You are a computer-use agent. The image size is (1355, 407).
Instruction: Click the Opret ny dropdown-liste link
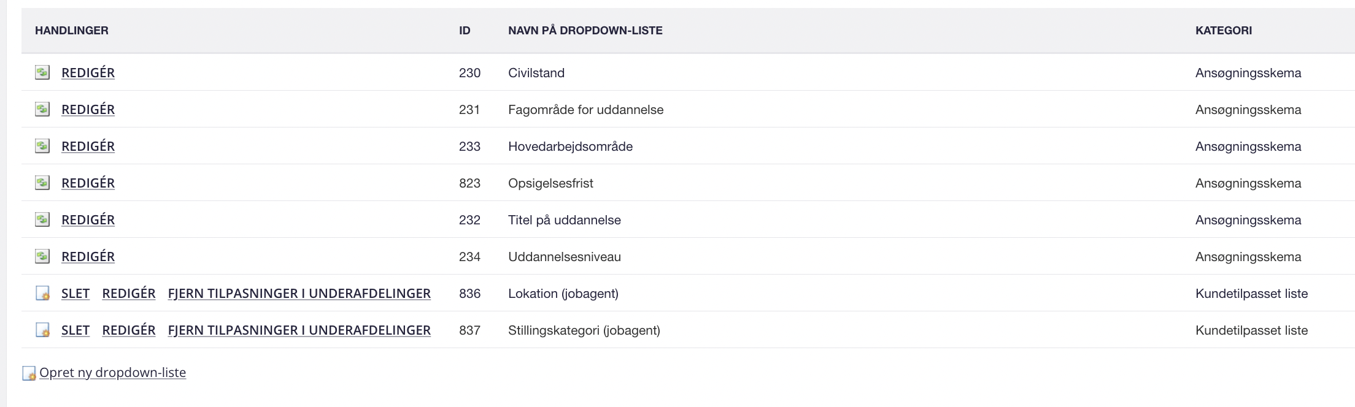(112, 372)
